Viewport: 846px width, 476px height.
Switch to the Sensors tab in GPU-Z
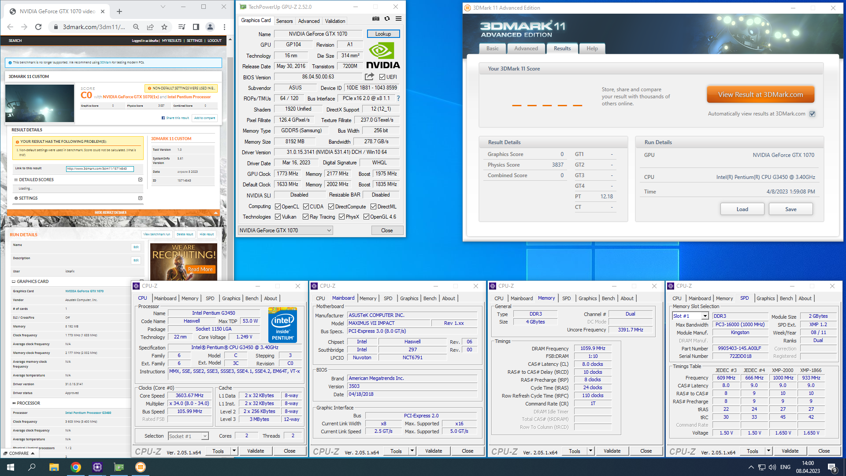284,21
